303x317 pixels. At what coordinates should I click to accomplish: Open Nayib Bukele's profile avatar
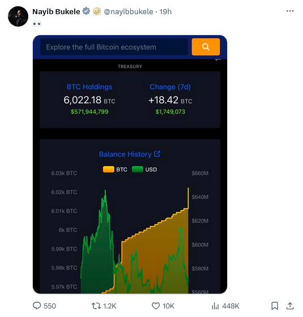(x=18, y=16)
